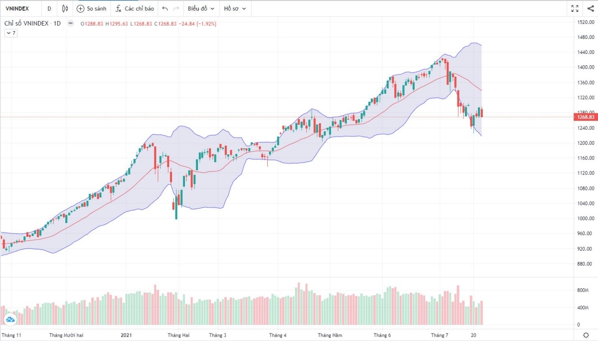The height and width of the screenshot is (341, 598).
Task: Change the D timeframe interval
Action: tap(49, 8)
